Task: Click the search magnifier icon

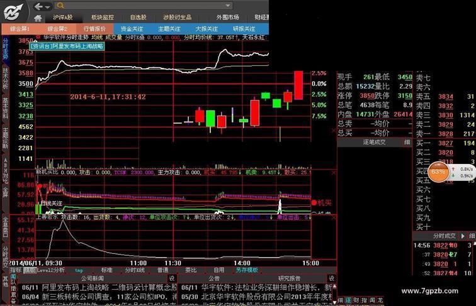Action: (60, 5)
